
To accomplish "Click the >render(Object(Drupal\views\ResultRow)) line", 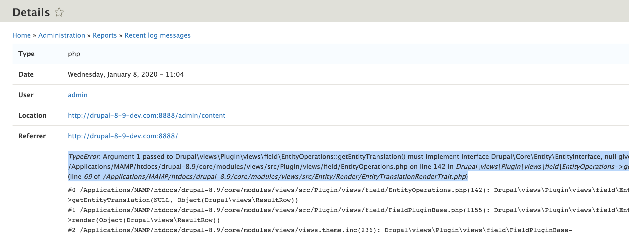I will pyautogui.click(x=144, y=220).
